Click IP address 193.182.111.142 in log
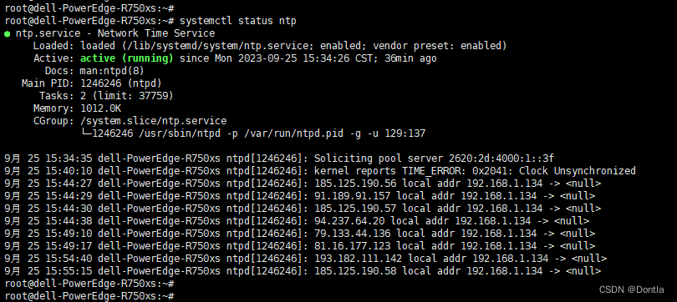Screen dimensions: 677x302 click(359, 259)
